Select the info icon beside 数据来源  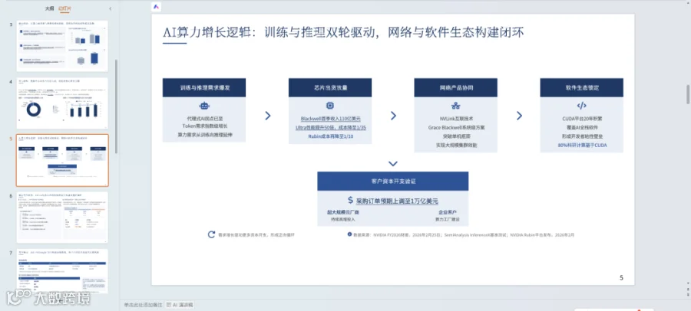(349, 234)
